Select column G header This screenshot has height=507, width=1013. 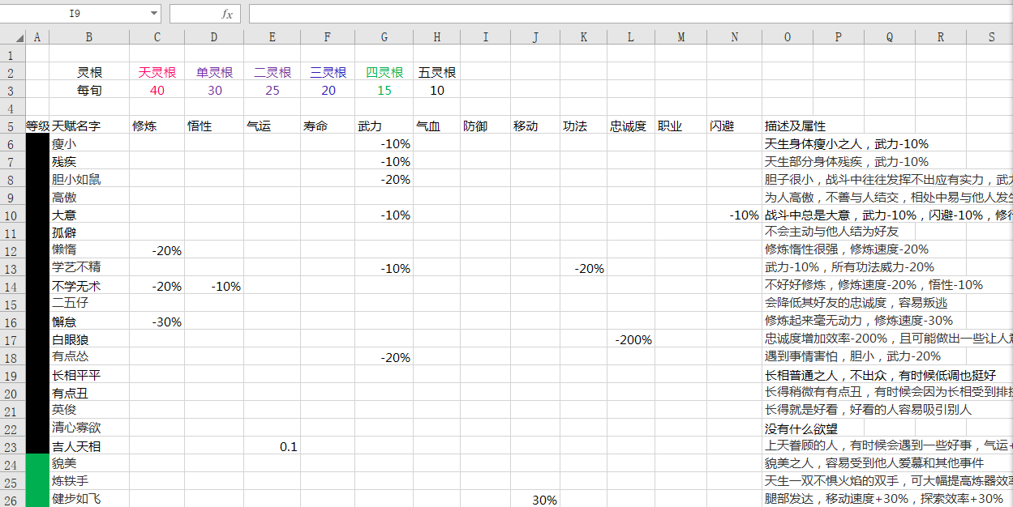[x=384, y=37]
